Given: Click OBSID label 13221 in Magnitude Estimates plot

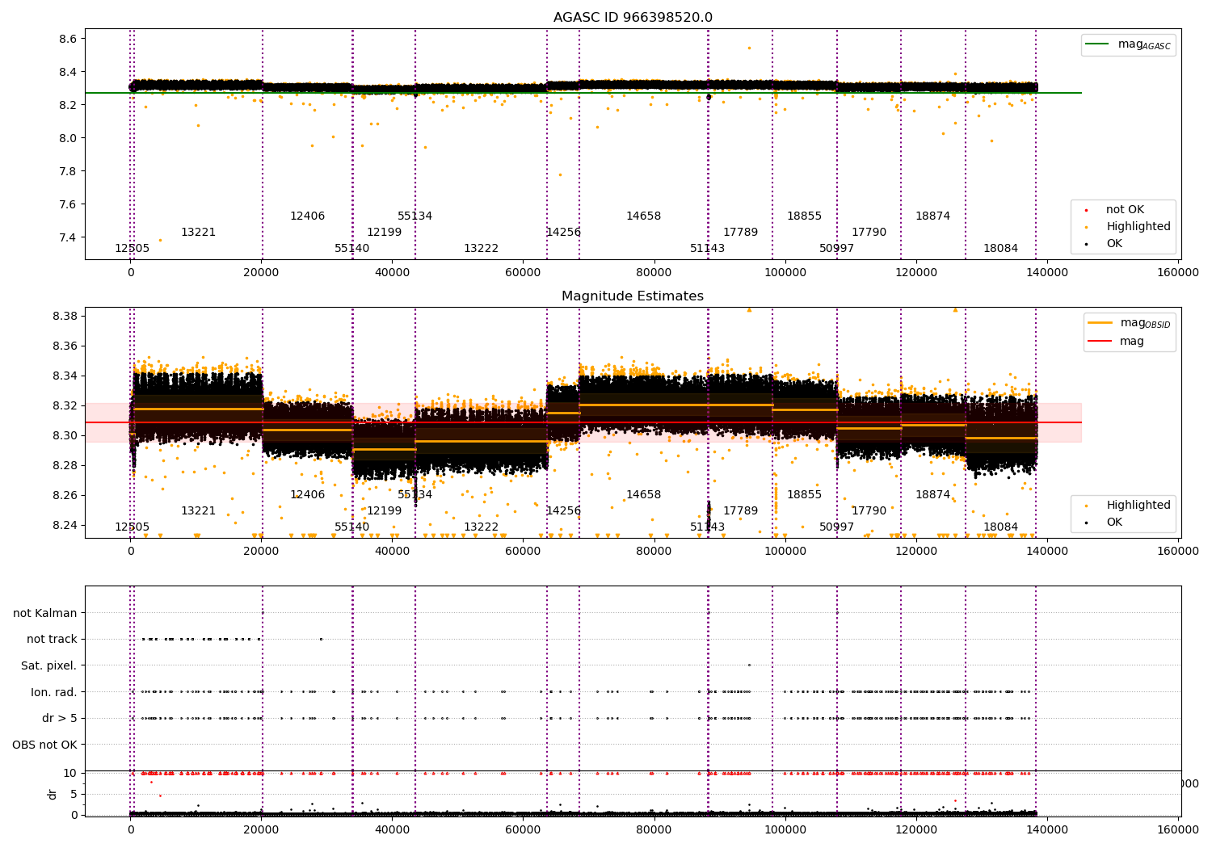Looking at the screenshot, I should click(x=198, y=511).
